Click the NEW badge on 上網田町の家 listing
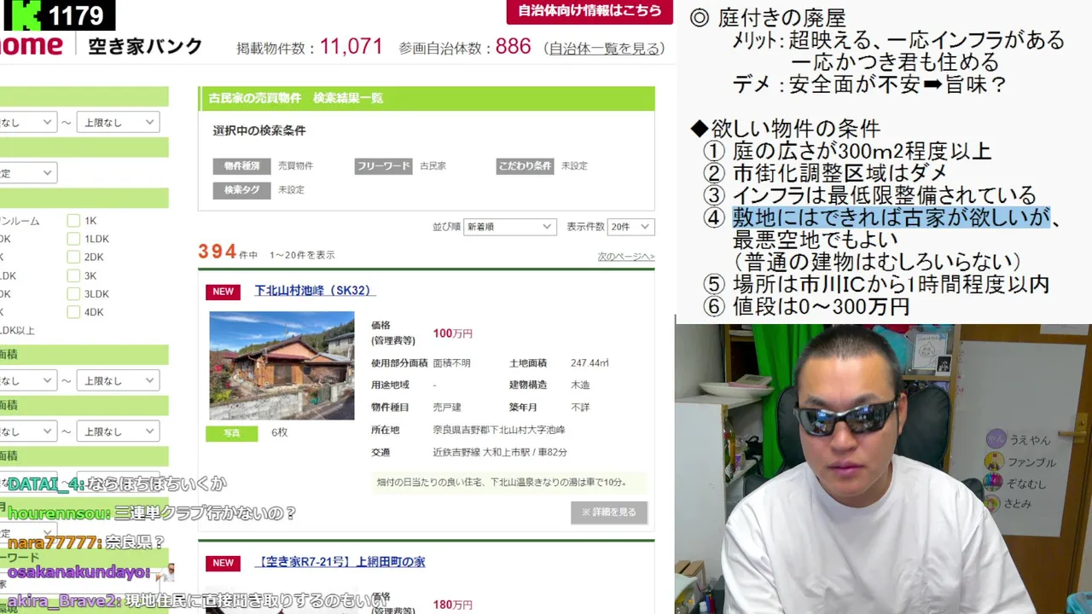 point(223,563)
